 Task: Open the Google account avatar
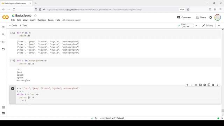[217, 17]
